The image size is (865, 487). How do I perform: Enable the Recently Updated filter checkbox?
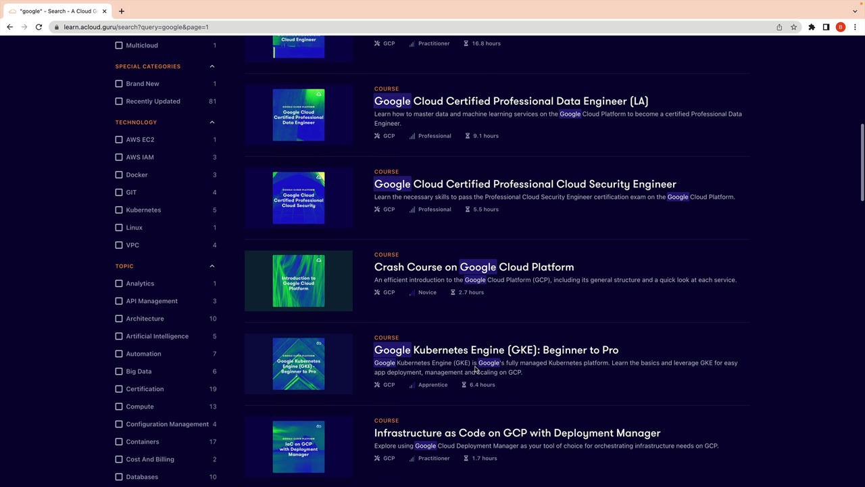click(119, 101)
